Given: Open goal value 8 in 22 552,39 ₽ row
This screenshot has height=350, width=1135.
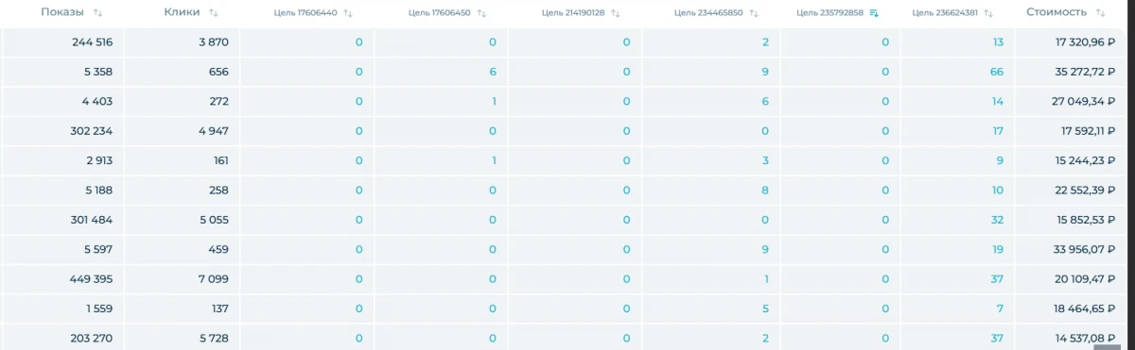Looking at the screenshot, I should 765,190.
